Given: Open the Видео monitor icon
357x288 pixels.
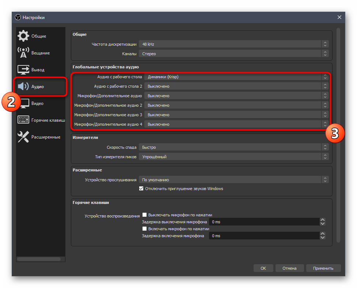Looking at the screenshot, I should 23,103.
